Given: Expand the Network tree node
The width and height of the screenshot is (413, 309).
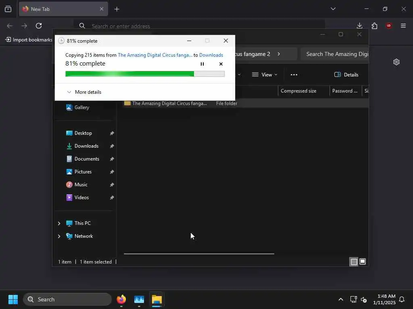Looking at the screenshot, I should click(x=59, y=236).
